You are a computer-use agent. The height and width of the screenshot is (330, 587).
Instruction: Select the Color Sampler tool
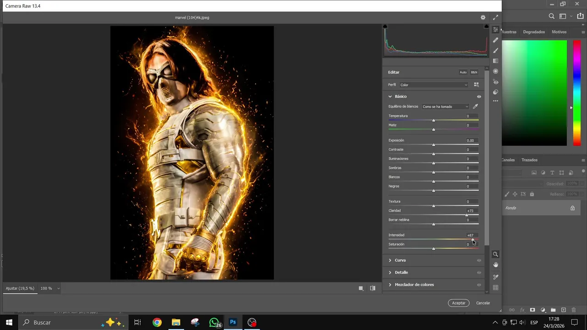pyautogui.click(x=495, y=277)
